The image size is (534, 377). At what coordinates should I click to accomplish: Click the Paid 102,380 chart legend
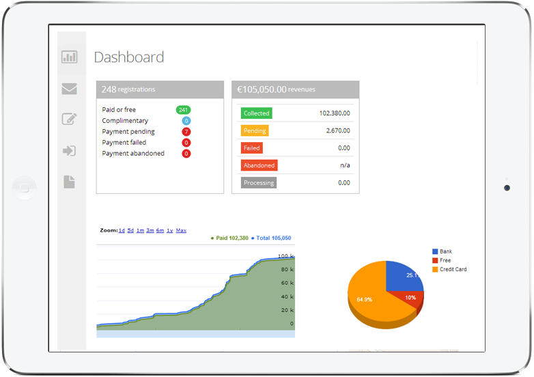coord(230,238)
